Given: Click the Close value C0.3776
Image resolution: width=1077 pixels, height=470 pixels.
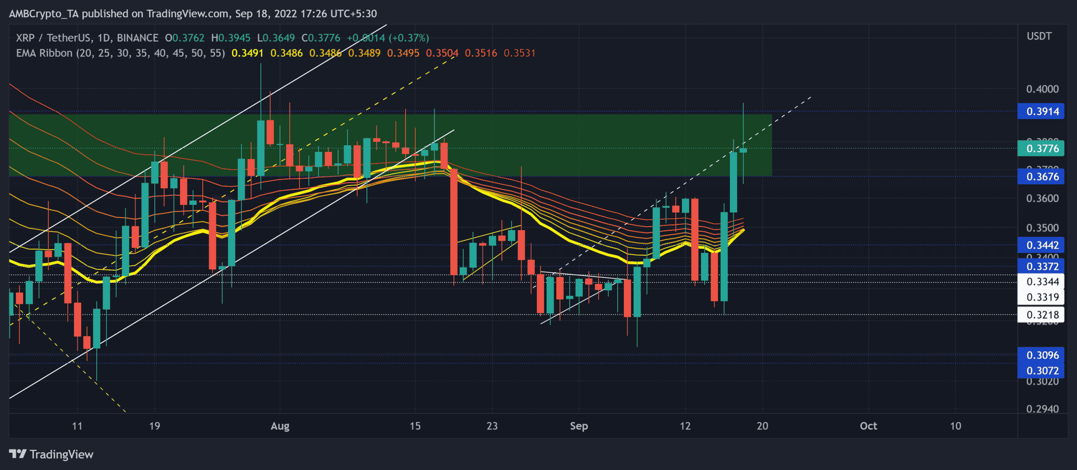Looking at the screenshot, I should pos(321,38).
